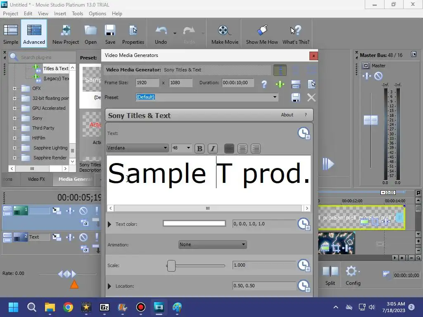The height and width of the screenshot is (317, 423).
Task: Click the Text animate clock icon
Action: coord(304,133)
